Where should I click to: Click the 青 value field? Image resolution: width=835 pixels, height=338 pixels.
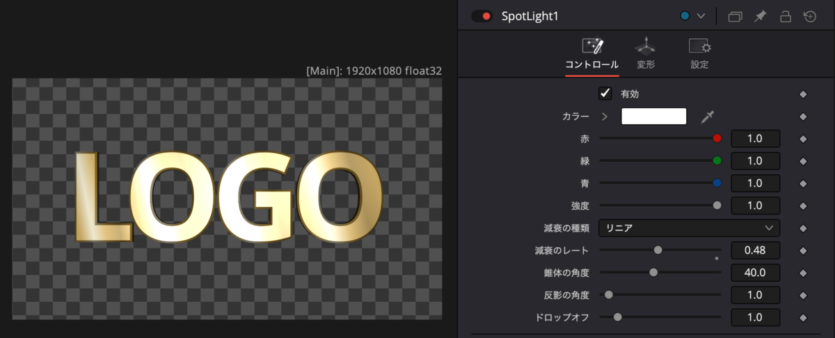click(x=756, y=183)
